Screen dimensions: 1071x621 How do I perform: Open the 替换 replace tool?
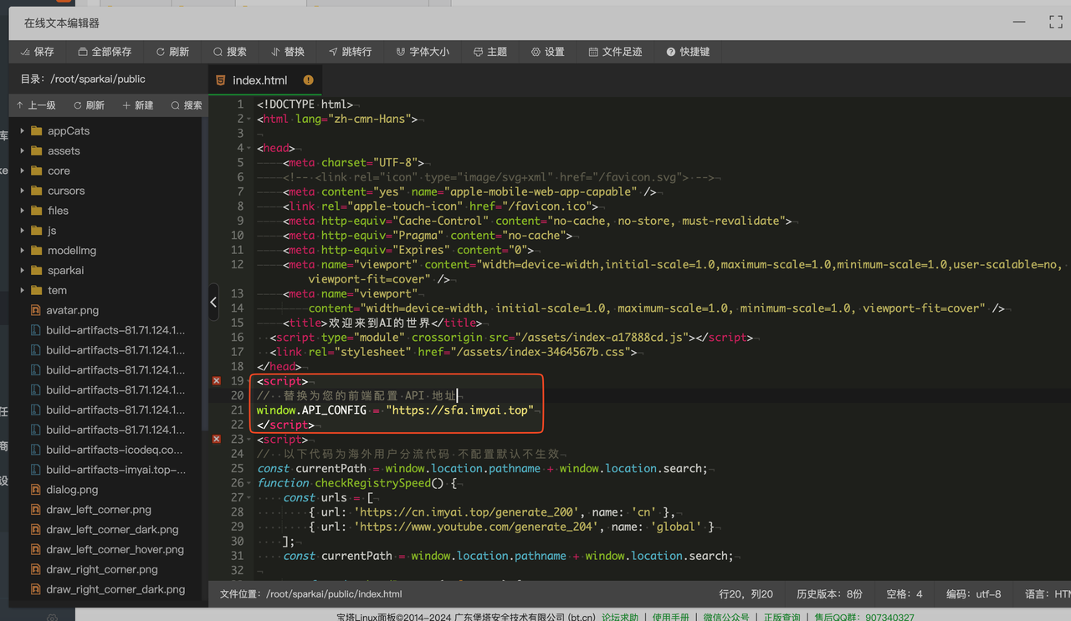click(x=288, y=52)
